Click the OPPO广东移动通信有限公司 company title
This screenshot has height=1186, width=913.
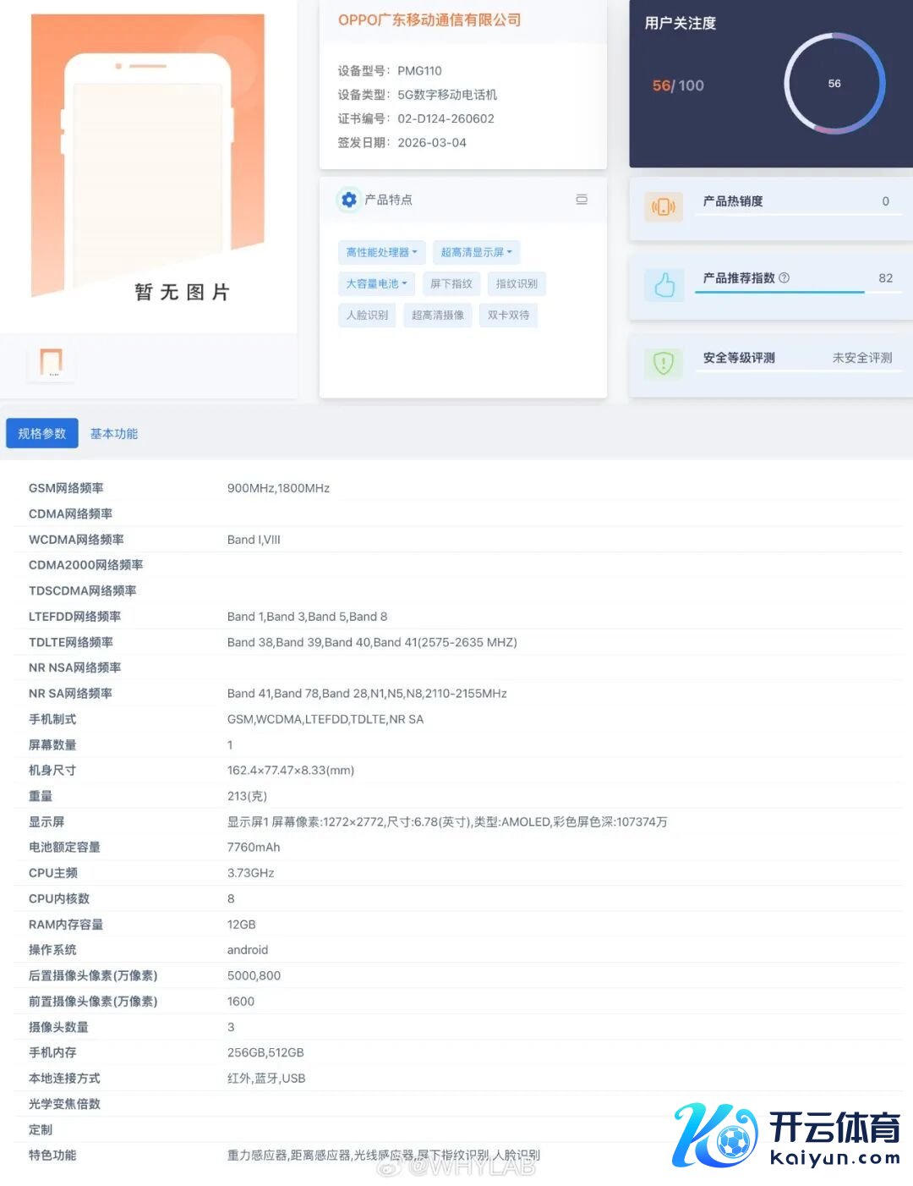tap(429, 20)
